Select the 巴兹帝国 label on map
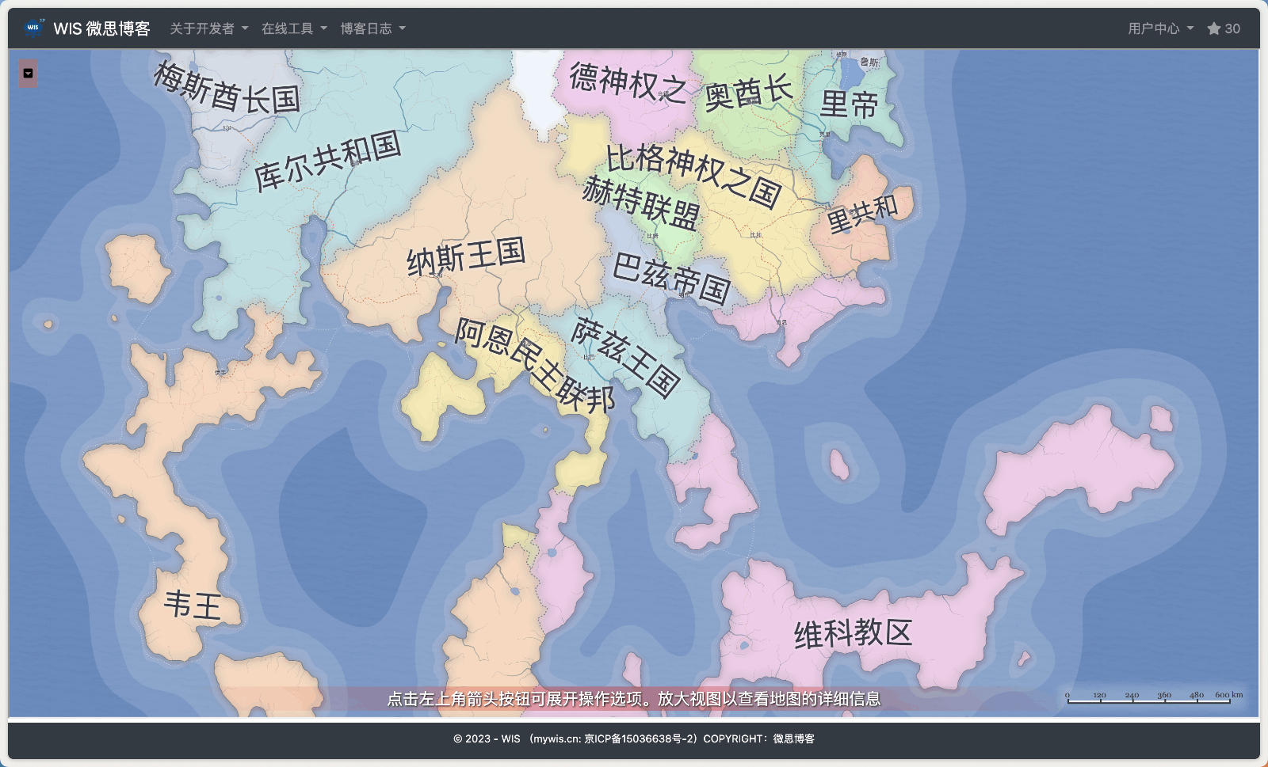This screenshot has width=1268, height=767. pos(672,278)
